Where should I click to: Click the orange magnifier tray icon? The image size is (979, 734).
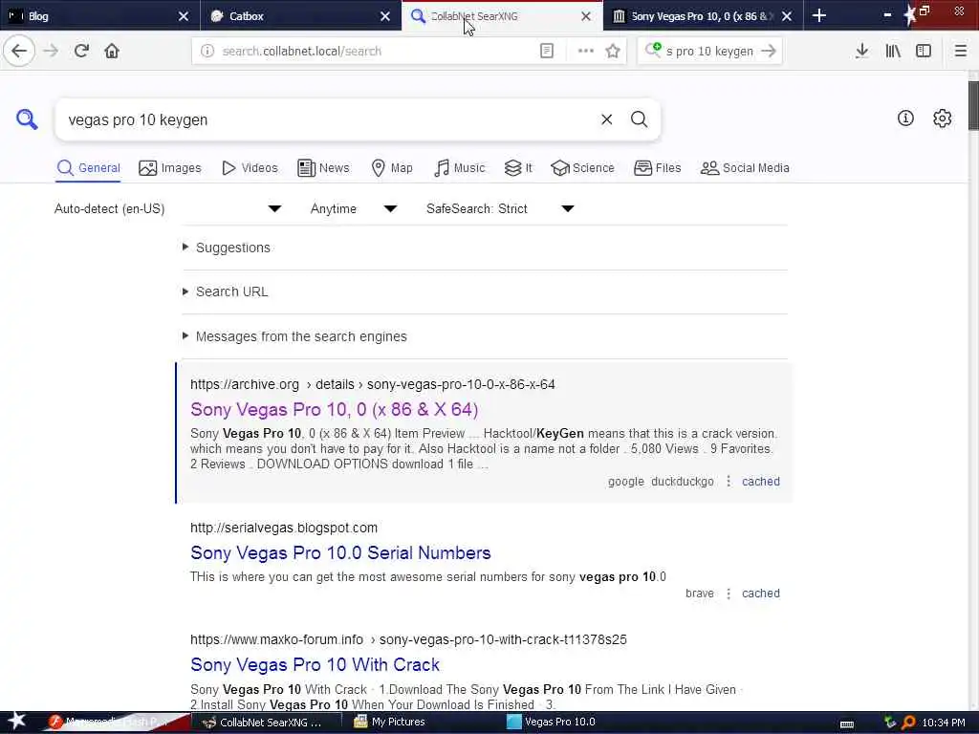908,723
